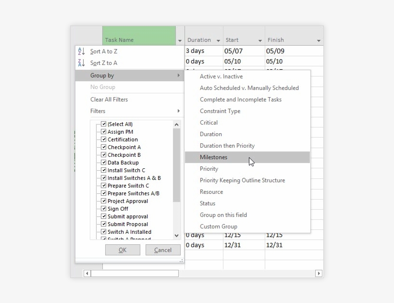Click the filter list scrollbar thumb
The width and height of the screenshot is (394, 303).
(x=176, y=165)
